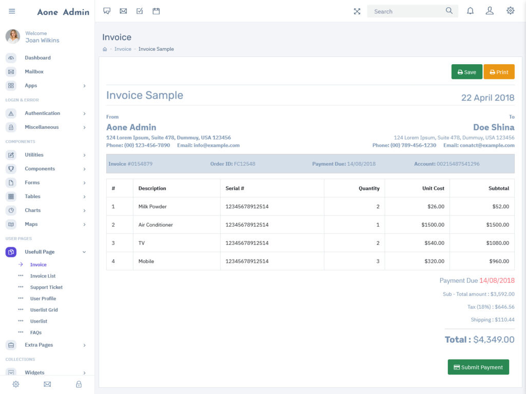Click the Apps grid sidebar icon
This screenshot has height=394, width=526.
(11, 86)
